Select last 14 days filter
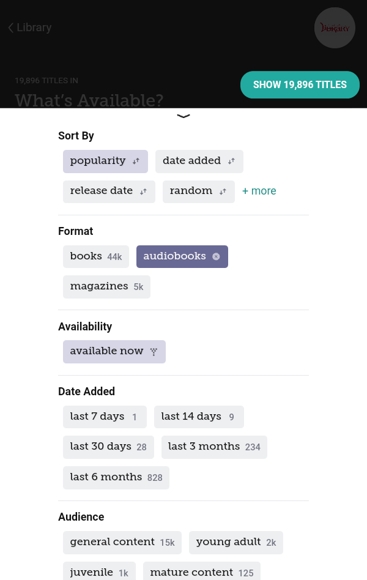 tap(199, 417)
